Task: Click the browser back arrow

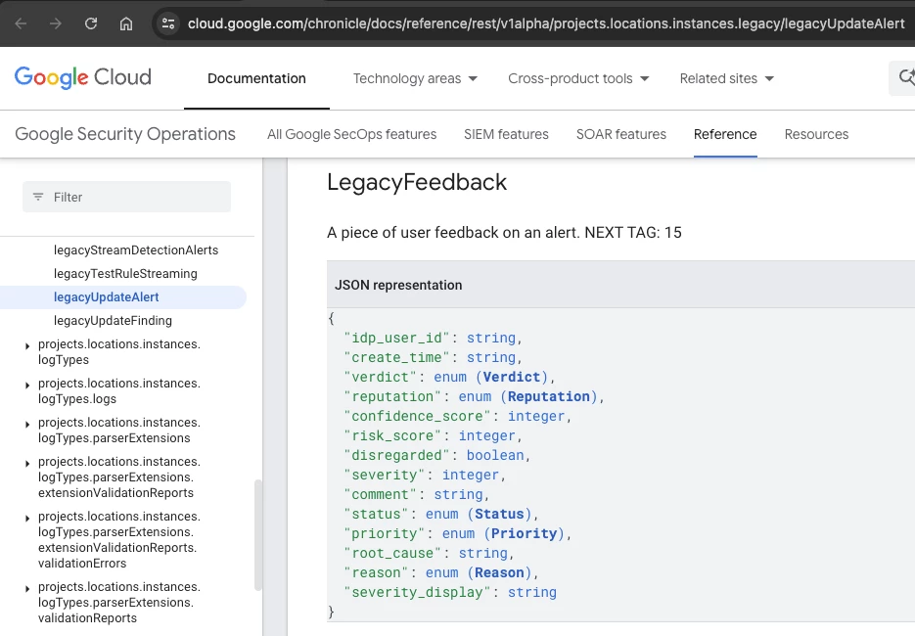Action: tap(21, 23)
